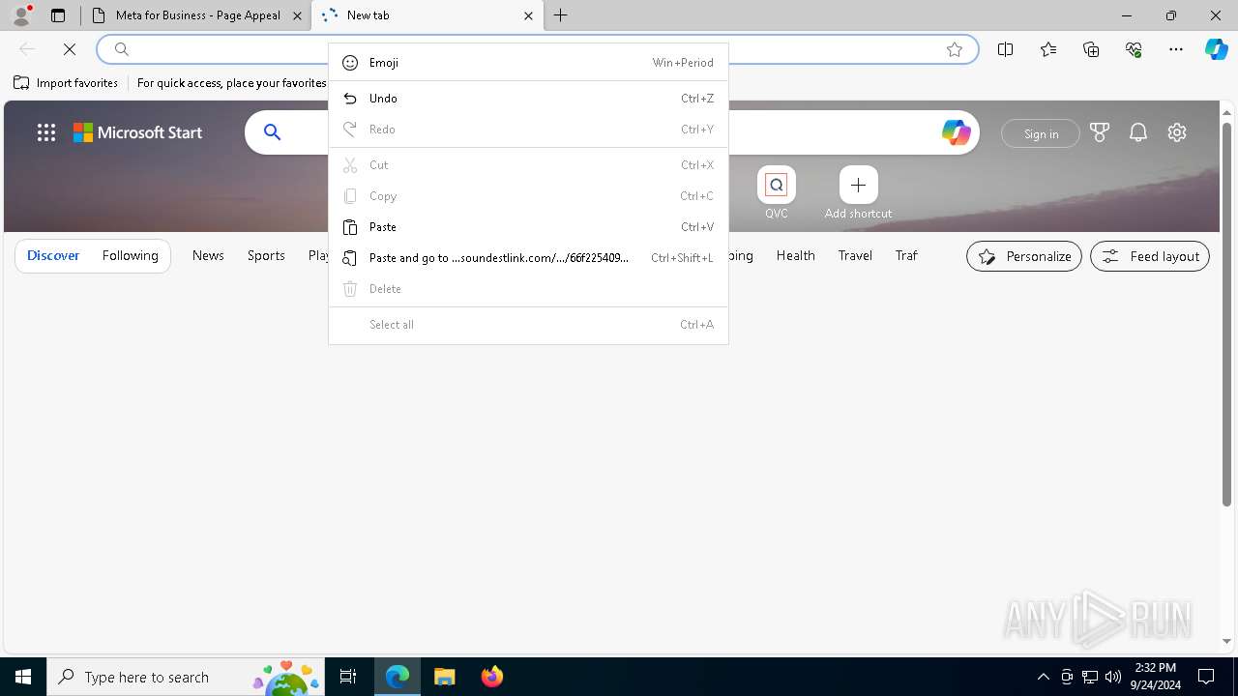Open Copilot icon in search box
Image resolution: width=1238 pixels, height=696 pixels.
click(x=956, y=132)
